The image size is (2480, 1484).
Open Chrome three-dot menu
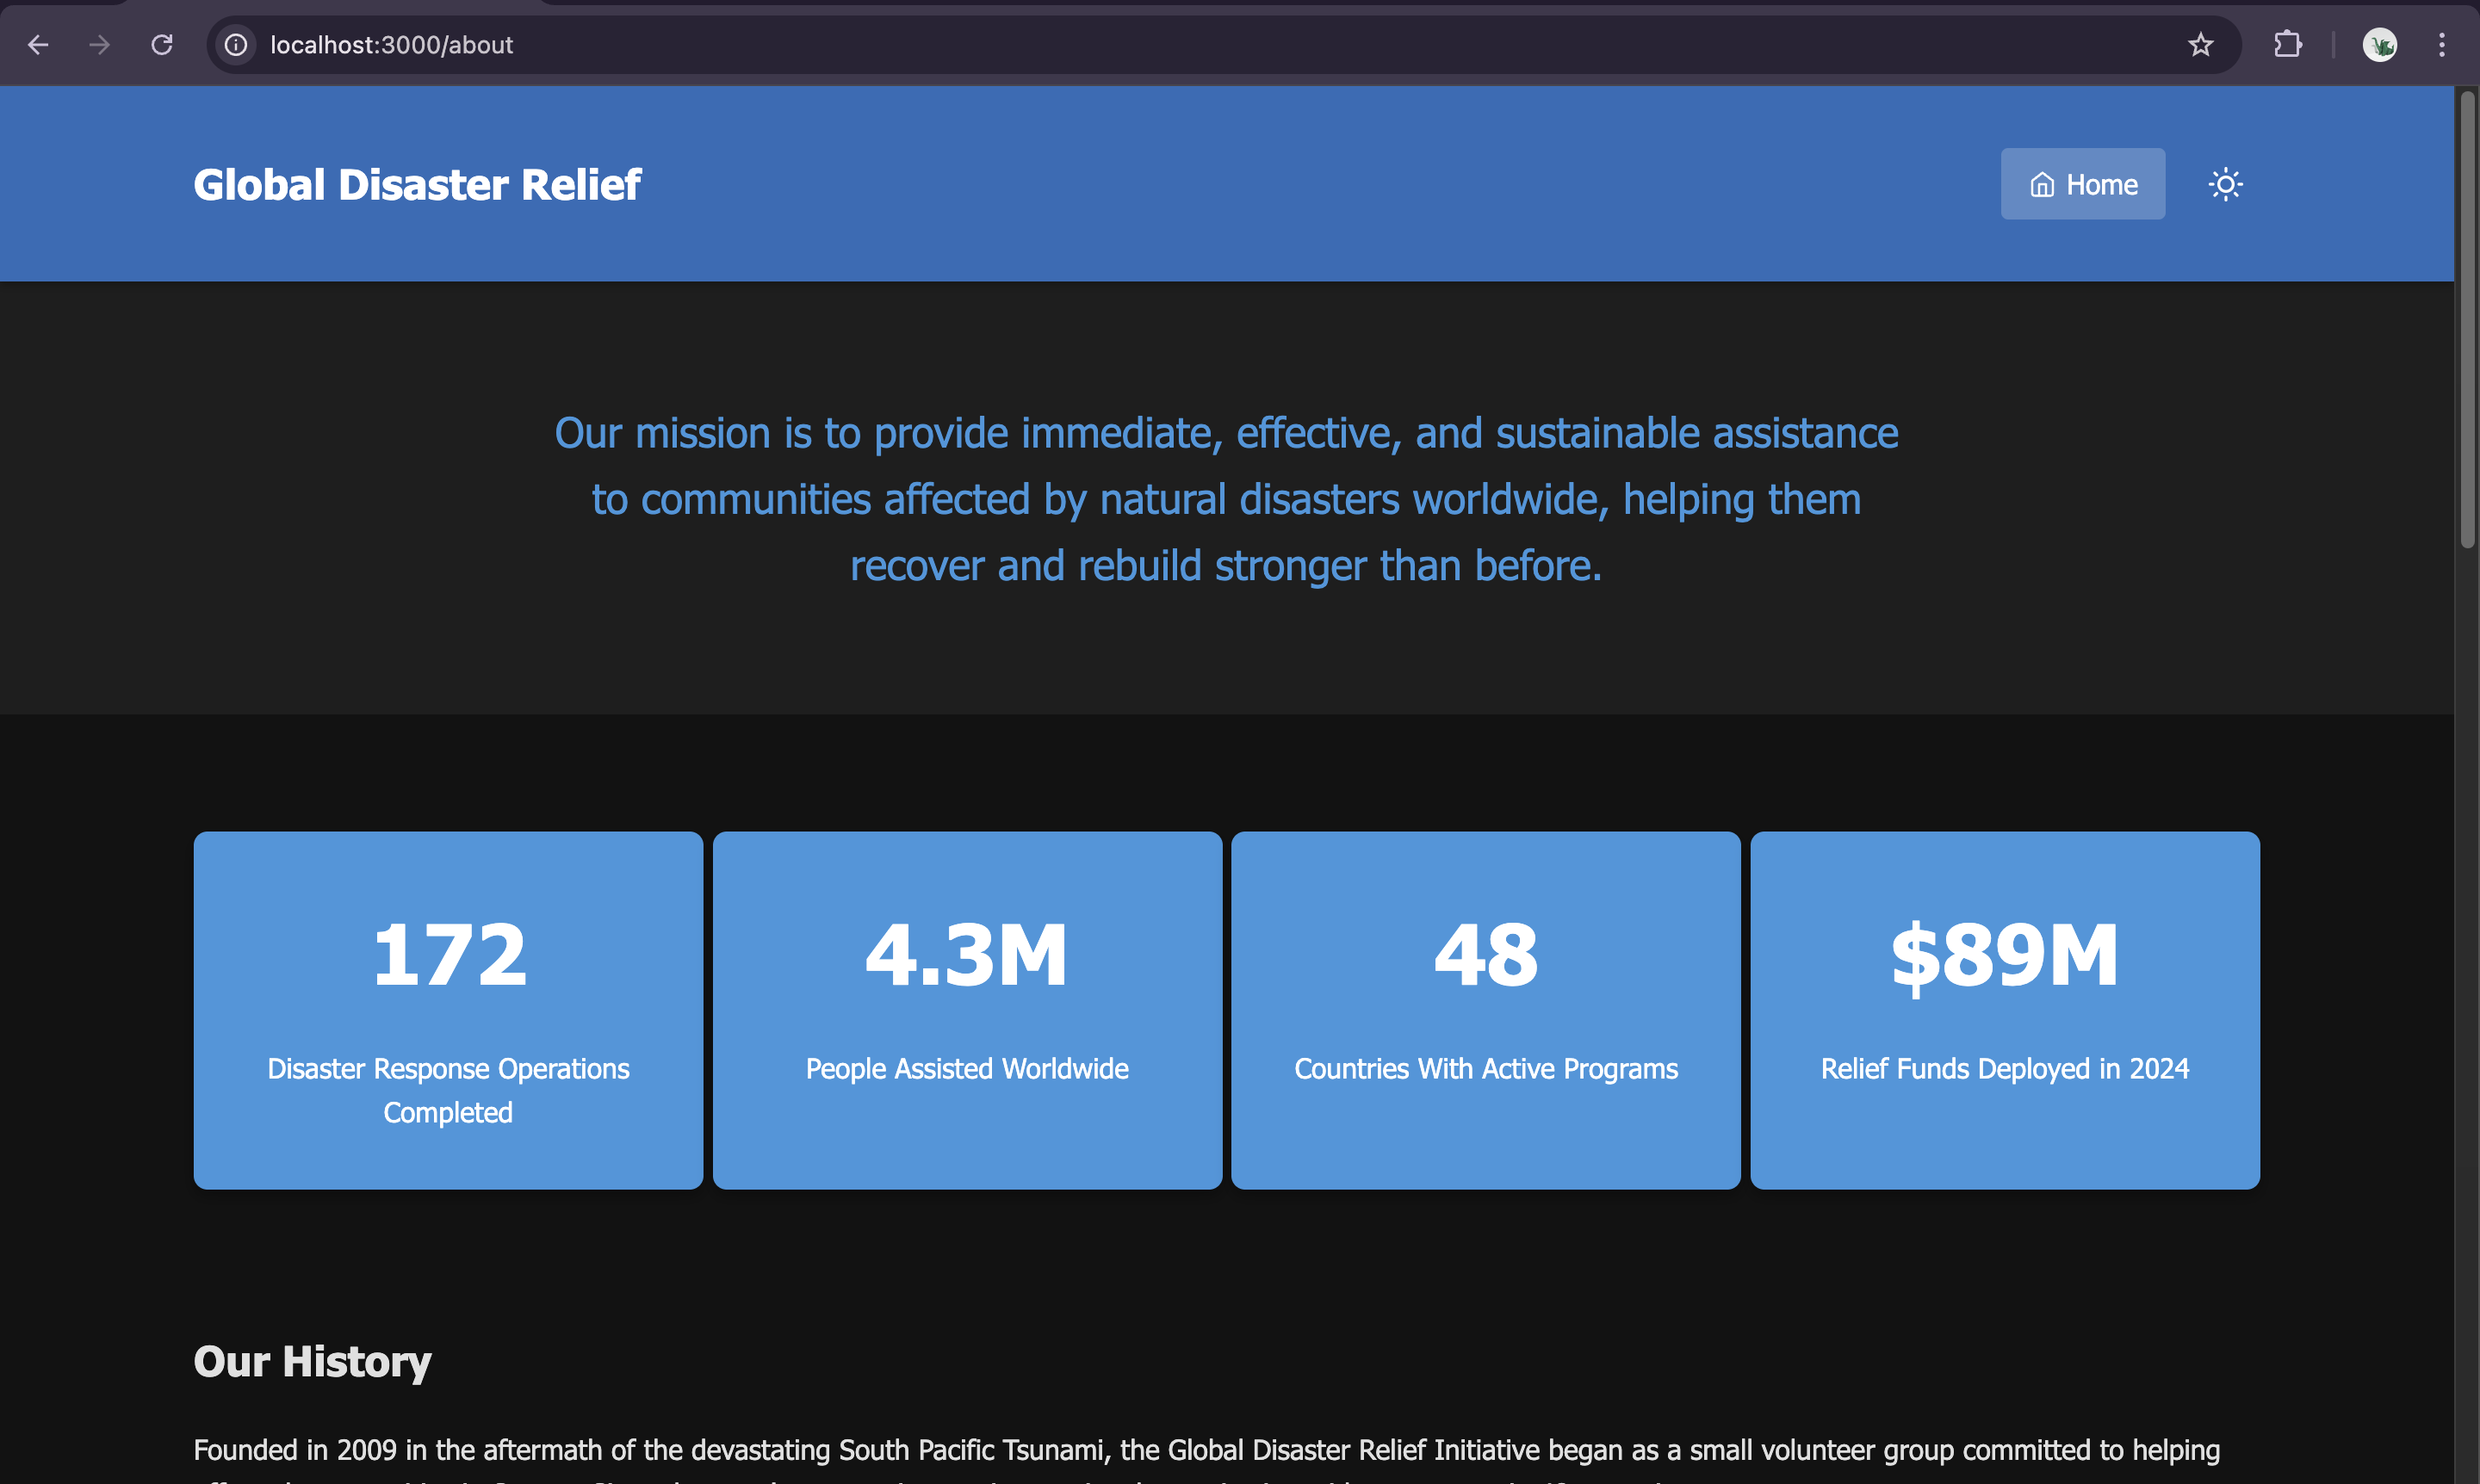tap(2441, 45)
